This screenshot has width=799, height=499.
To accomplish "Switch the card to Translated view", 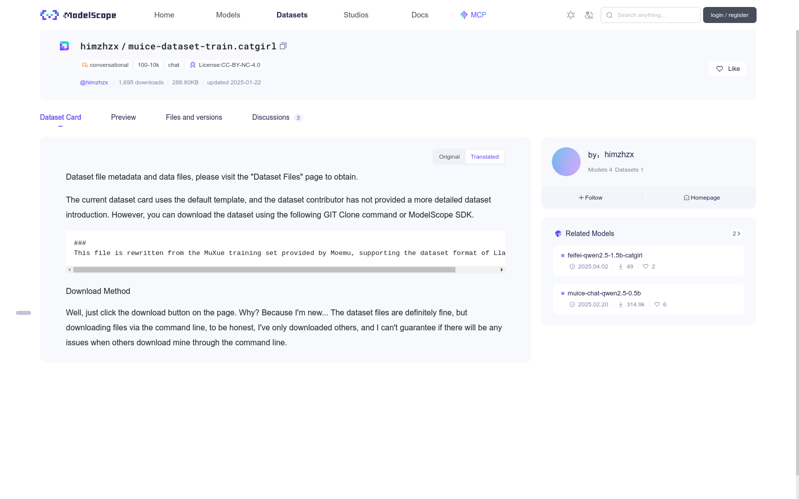I will pos(484,157).
